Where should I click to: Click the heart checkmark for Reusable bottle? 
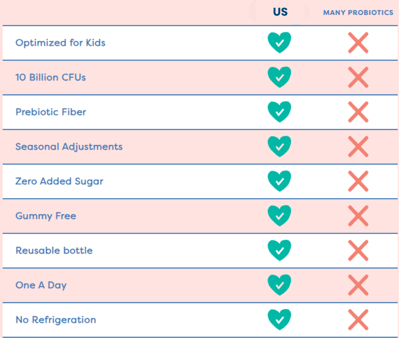point(279,250)
